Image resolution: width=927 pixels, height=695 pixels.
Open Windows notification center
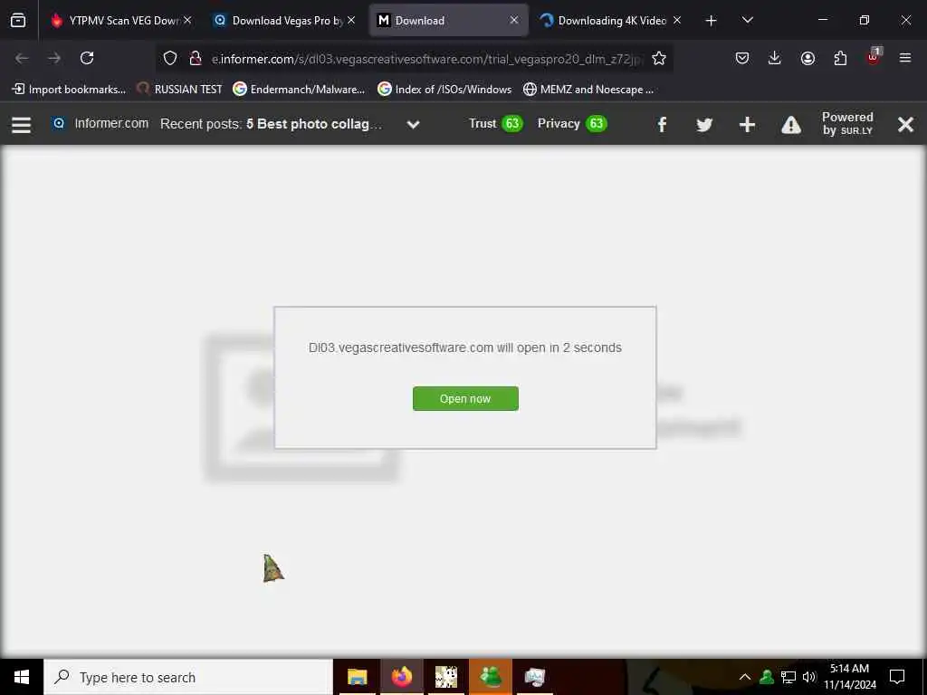tap(897, 677)
